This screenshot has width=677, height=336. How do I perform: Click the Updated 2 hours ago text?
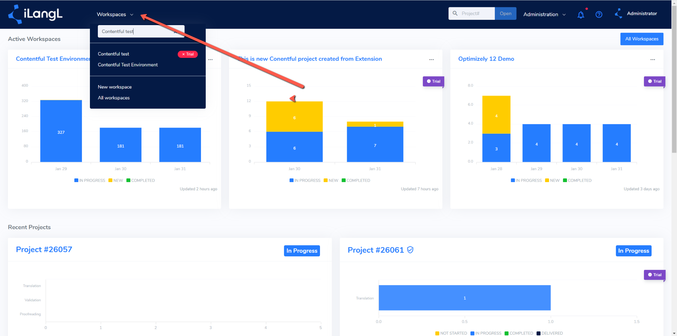click(x=198, y=189)
